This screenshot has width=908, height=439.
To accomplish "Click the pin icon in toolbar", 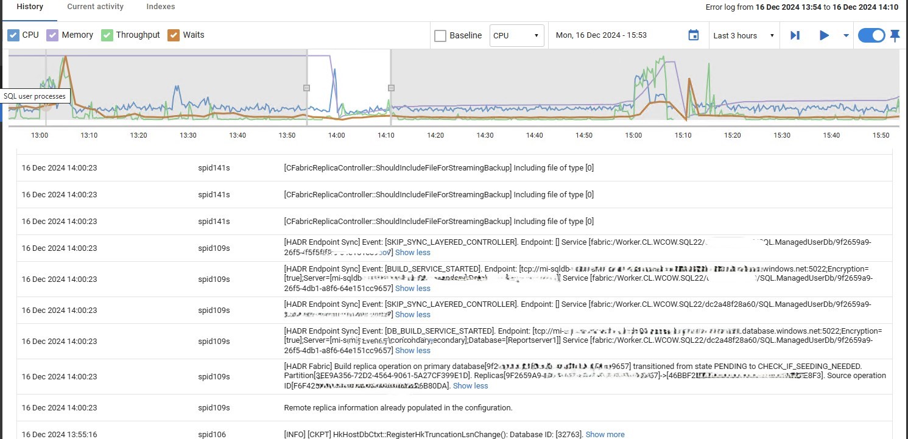I will [895, 35].
